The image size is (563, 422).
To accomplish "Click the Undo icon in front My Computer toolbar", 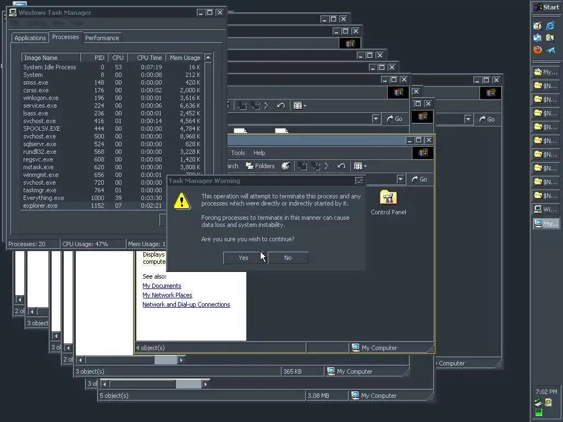I will coord(341,166).
